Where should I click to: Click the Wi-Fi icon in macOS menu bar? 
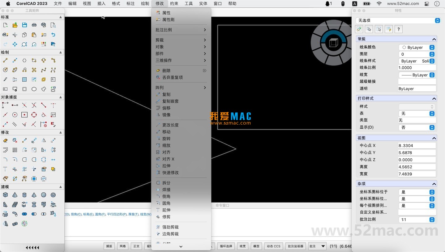click(379, 4)
